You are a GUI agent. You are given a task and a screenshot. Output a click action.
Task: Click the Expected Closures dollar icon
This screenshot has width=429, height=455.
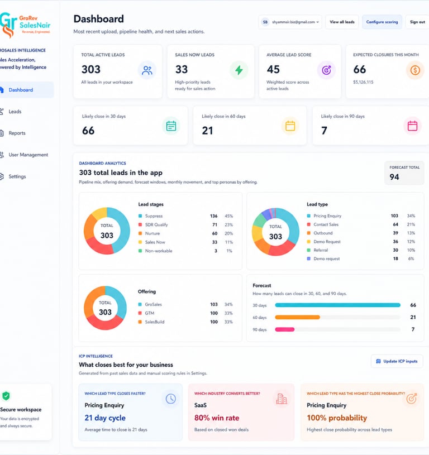pos(415,70)
